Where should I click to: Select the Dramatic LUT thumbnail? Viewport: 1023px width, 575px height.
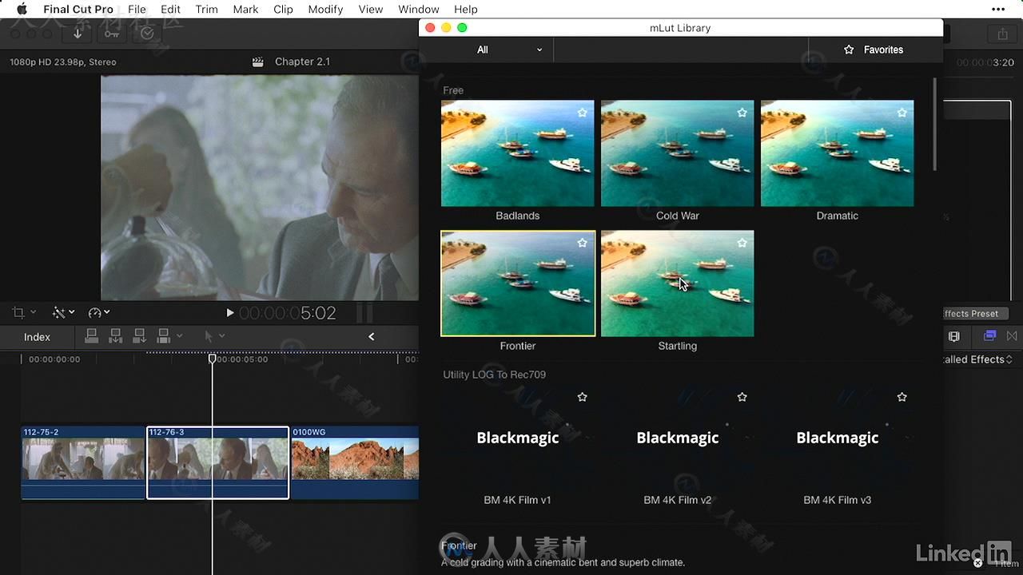click(838, 153)
